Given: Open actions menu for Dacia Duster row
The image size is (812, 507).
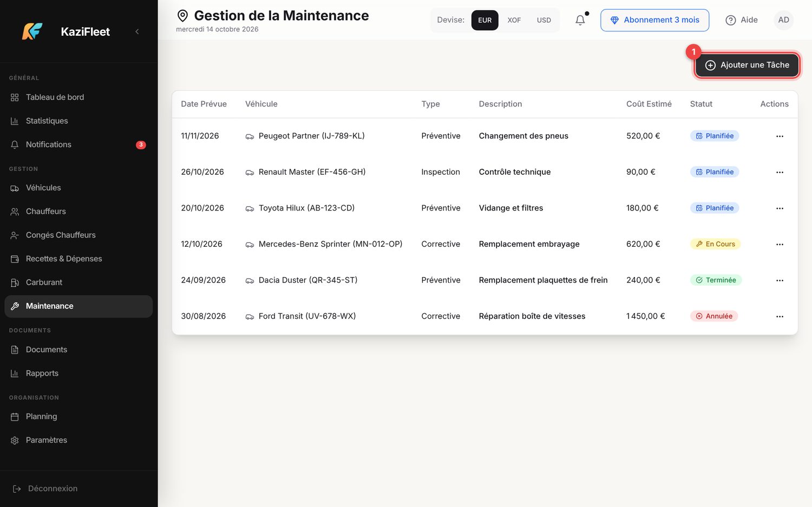Looking at the screenshot, I should (x=780, y=280).
